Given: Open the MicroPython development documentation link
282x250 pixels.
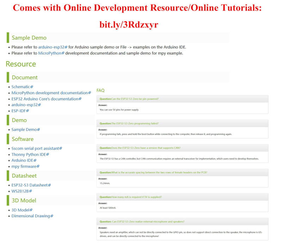Looking at the screenshot, I should click(49, 93).
